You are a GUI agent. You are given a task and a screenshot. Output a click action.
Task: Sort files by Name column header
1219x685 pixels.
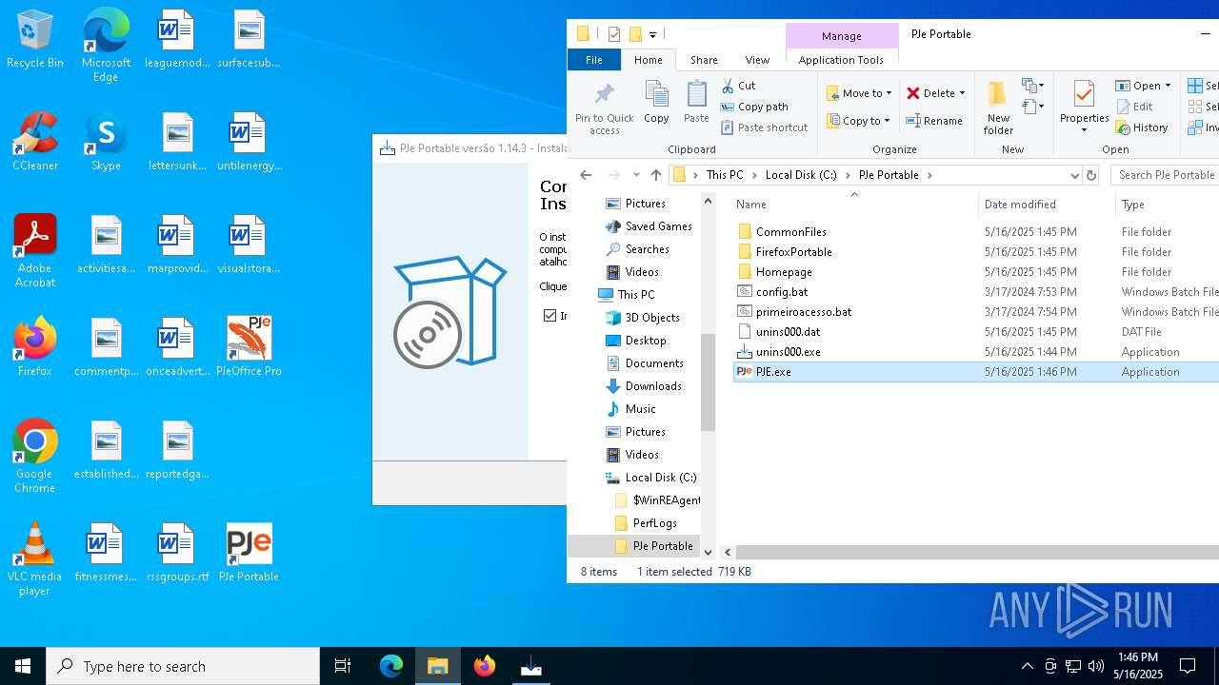pos(854,205)
